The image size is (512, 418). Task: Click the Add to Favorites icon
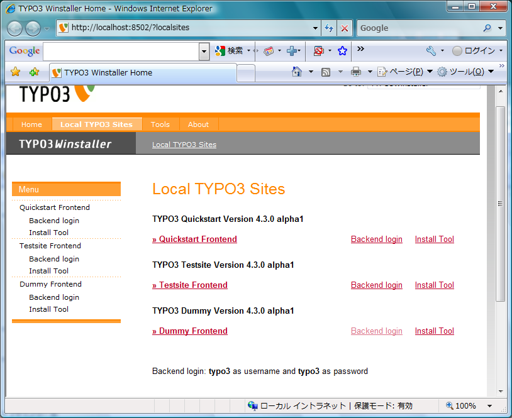34,72
